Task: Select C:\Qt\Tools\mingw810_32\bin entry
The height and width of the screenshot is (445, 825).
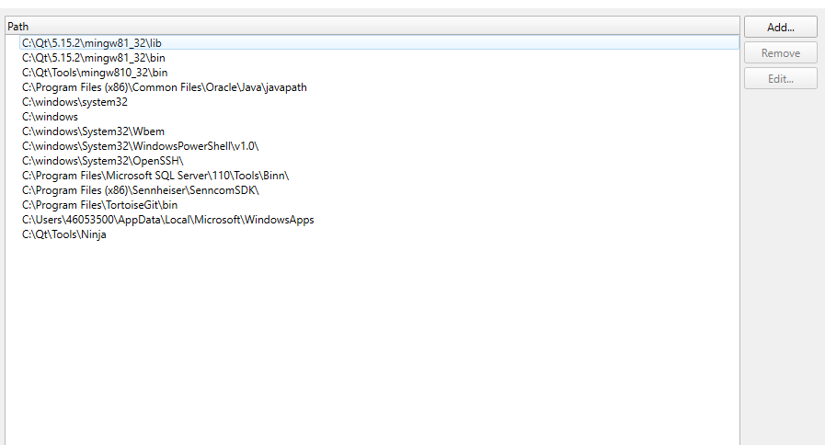Action: coord(379,72)
